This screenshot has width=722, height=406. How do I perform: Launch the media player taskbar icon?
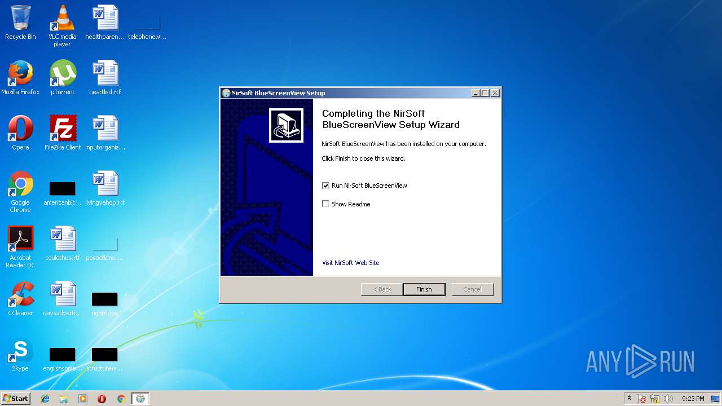[83, 399]
